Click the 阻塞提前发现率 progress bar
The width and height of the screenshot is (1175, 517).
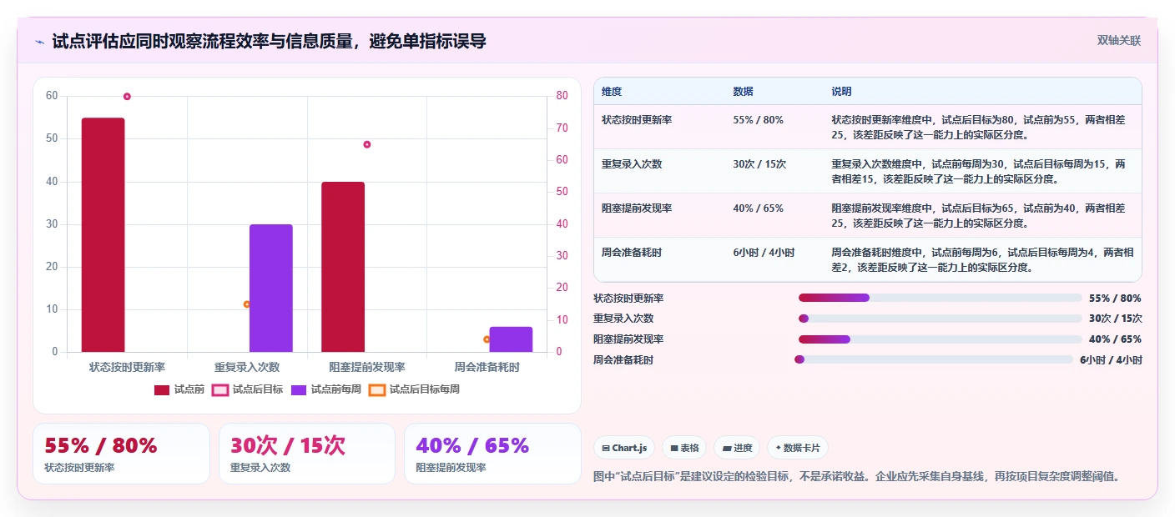point(940,339)
